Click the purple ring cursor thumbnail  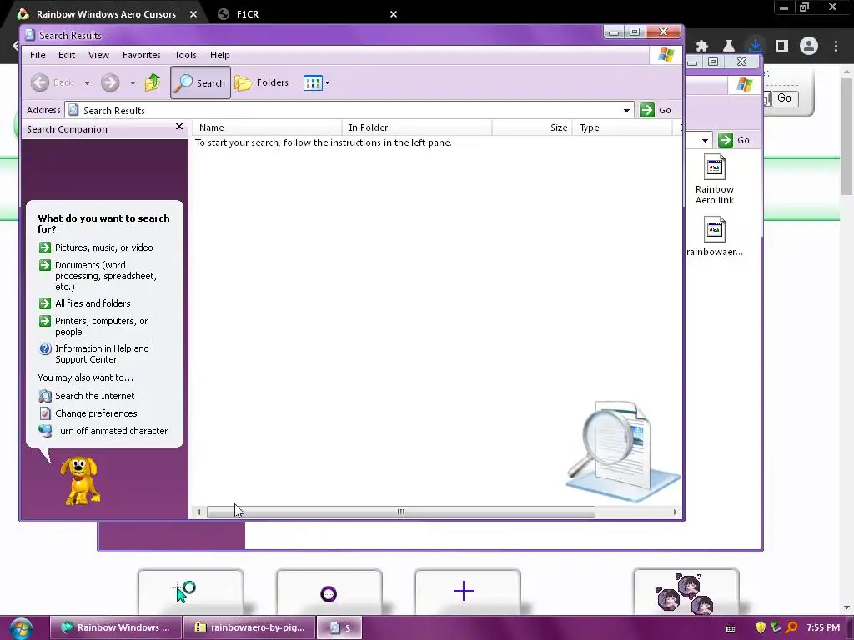(329, 592)
